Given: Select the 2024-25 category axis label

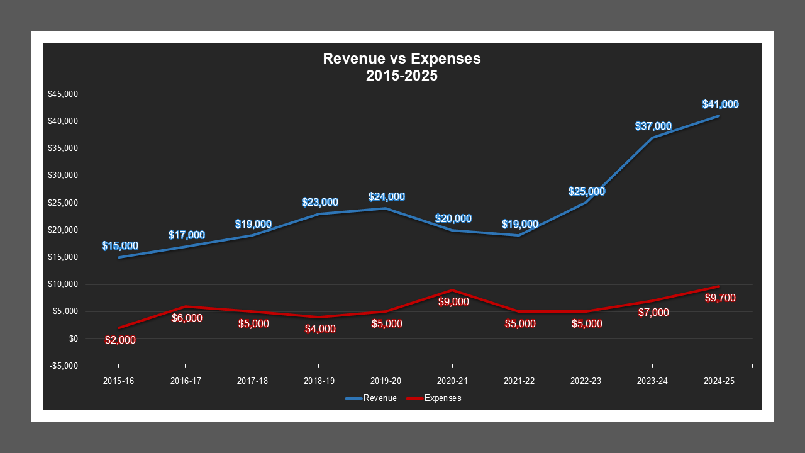Looking at the screenshot, I should coord(719,381).
